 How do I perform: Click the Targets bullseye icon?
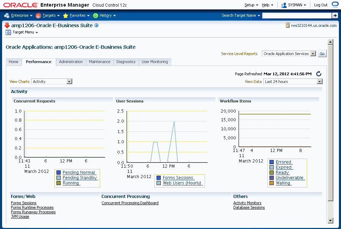click(38, 15)
